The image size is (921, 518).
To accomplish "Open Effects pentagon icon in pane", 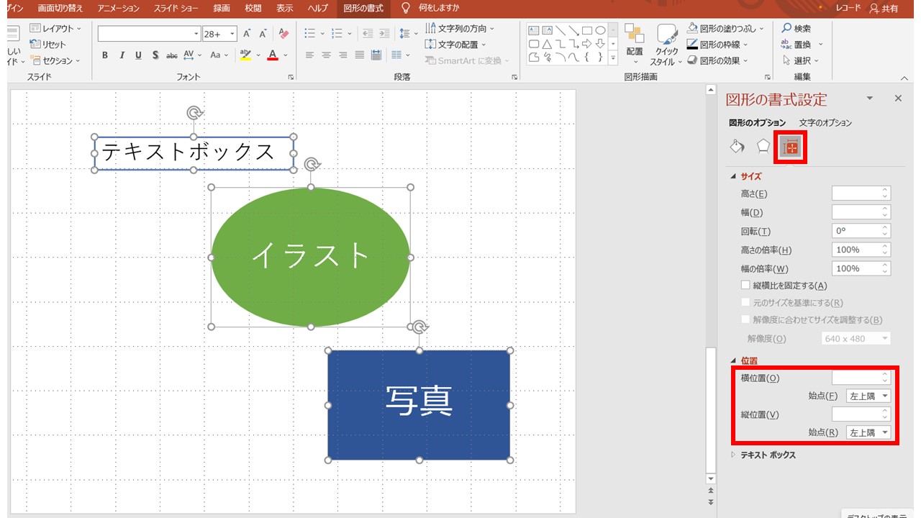I will click(763, 146).
